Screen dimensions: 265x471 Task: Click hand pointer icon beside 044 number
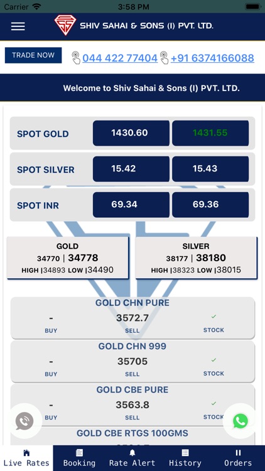(77, 58)
